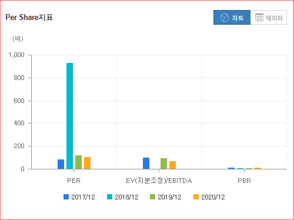Click the blue 2017/12 PER bar
Image resolution: width=294 pixels, height=220 pixels.
point(61,164)
